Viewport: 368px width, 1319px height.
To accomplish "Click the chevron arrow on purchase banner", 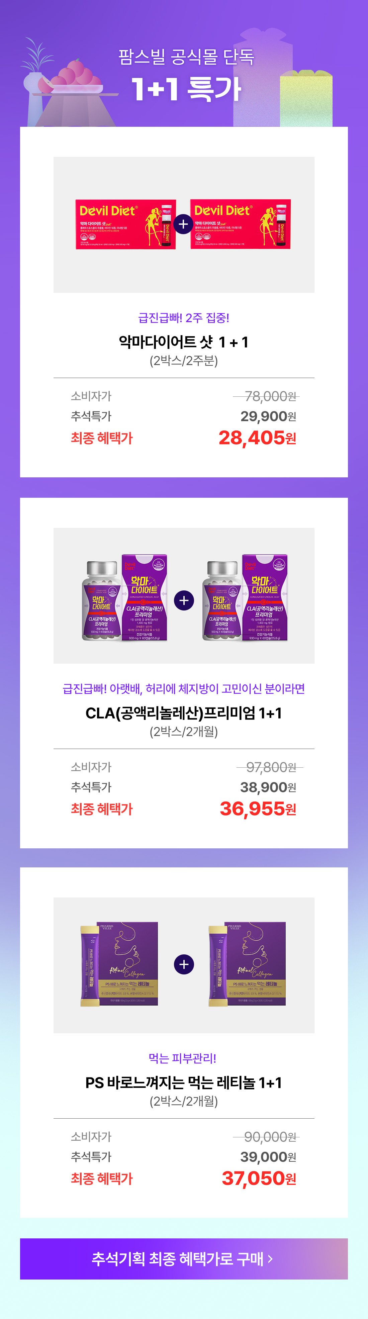I will click(270, 1258).
